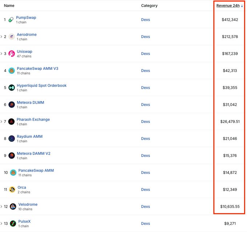Click the Dexs category link for Aerodrome

(x=145, y=37)
